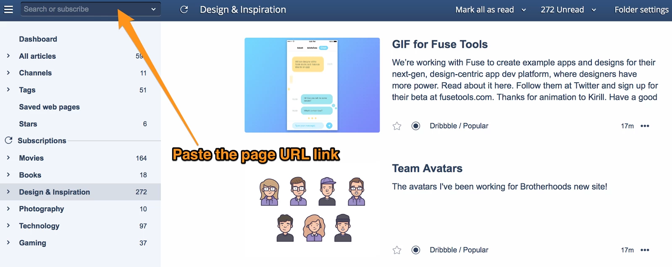Click the refresh icon beside Design & Inspiration title
This screenshot has height=267, width=672.
pyautogui.click(x=184, y=9)
